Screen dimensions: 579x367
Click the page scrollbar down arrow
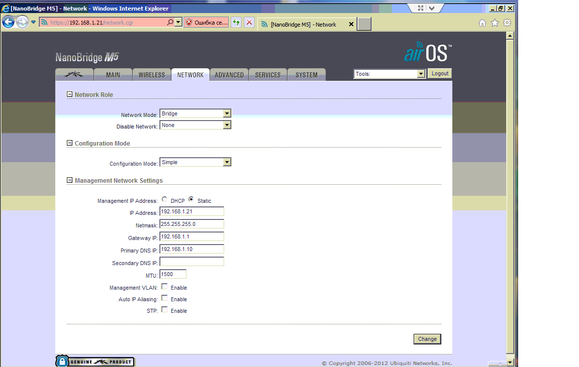510,362
